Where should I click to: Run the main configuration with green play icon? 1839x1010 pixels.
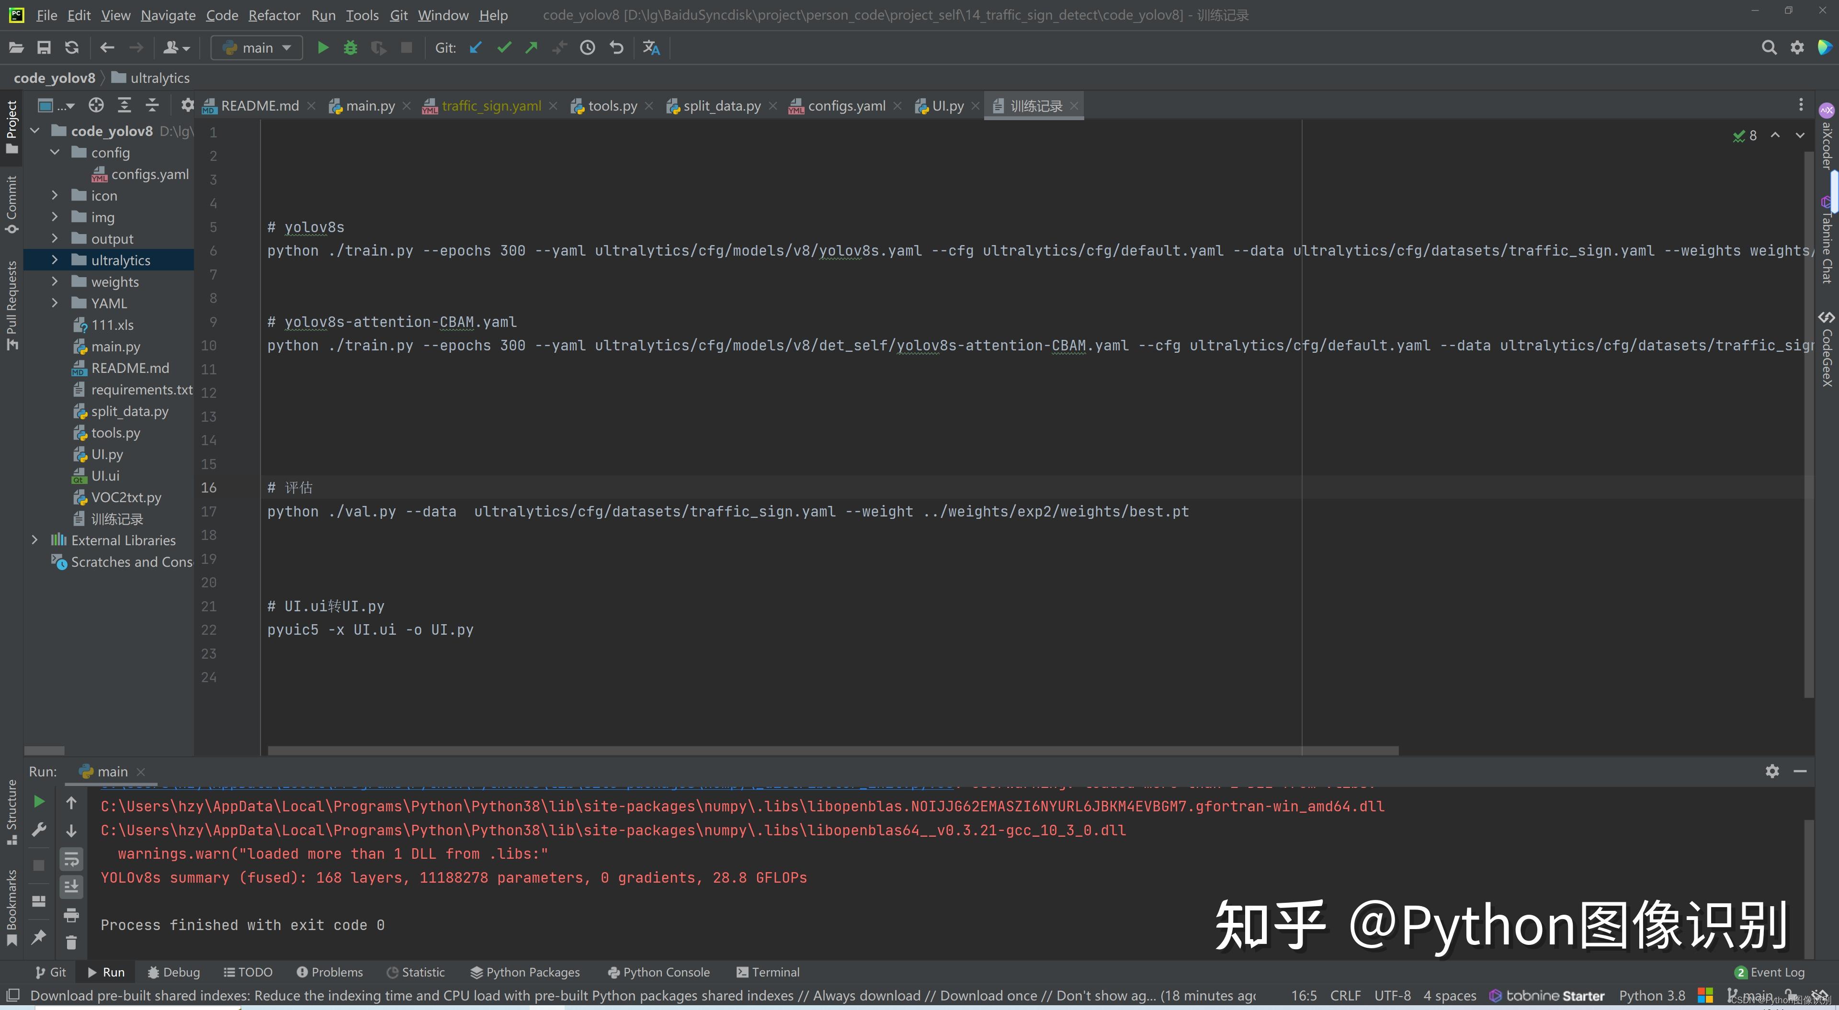tap(323, 47)
